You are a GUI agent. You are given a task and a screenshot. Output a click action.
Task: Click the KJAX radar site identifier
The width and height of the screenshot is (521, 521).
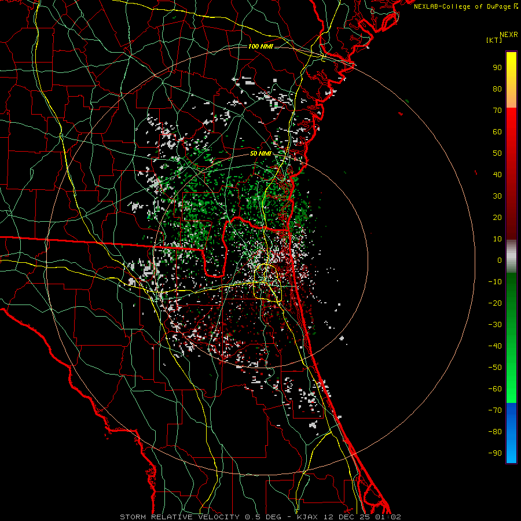[x=307, y=517]
